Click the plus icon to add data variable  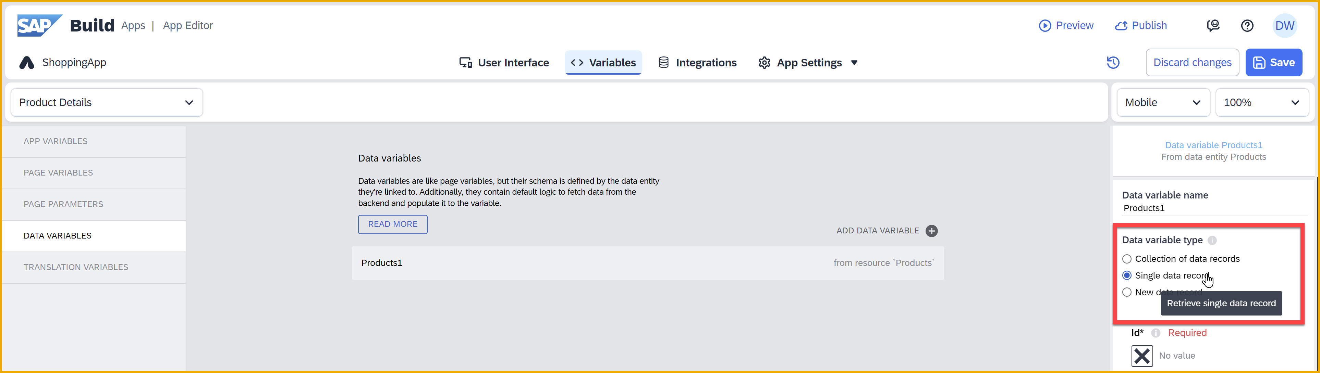coord(932,231)
